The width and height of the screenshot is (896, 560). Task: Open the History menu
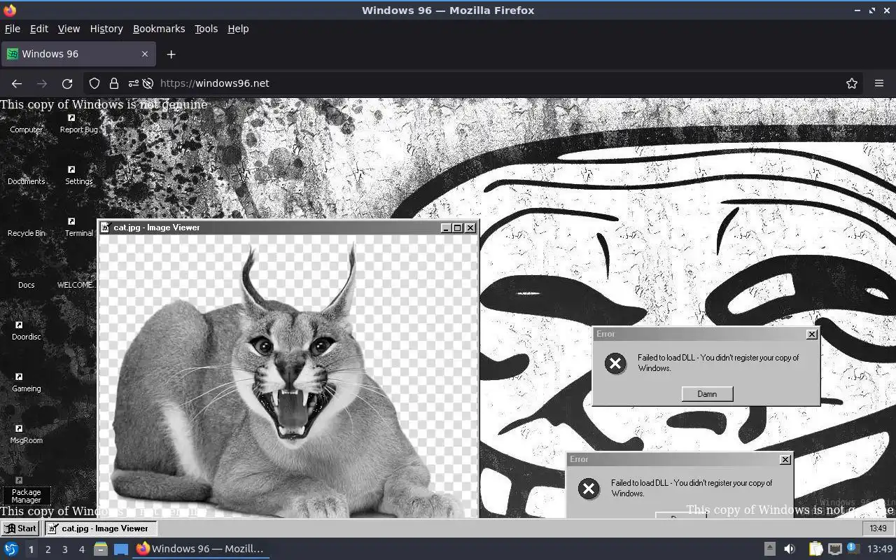(x=106, y=29)
